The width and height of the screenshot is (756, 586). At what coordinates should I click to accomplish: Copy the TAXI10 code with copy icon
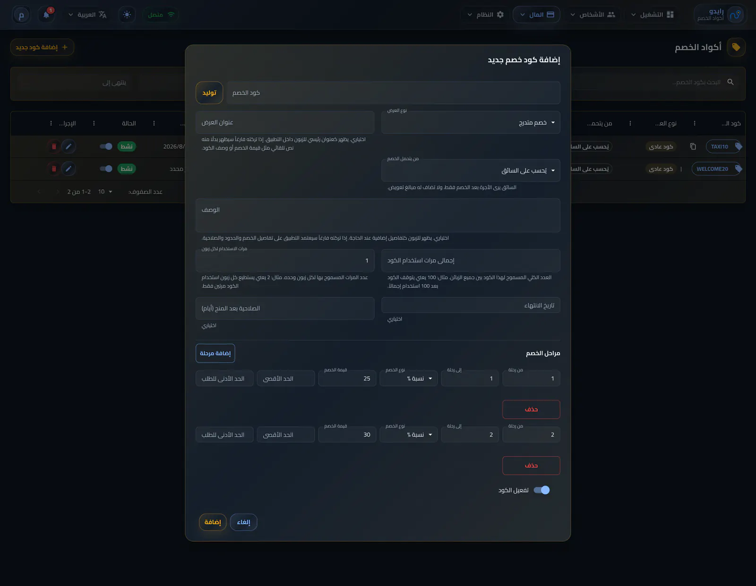[693, 146]
